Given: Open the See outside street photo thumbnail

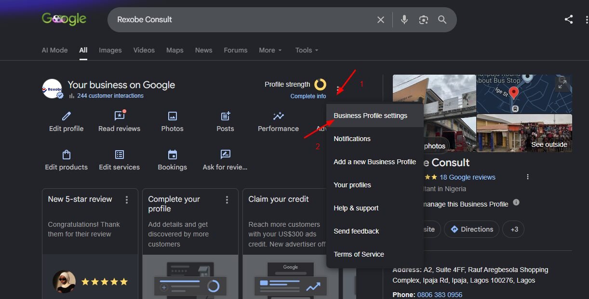Looking at the screenshot, I should coord(524,133).
